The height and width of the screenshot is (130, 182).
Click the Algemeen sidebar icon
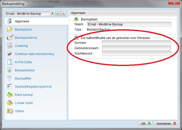[x=10, y=21]
